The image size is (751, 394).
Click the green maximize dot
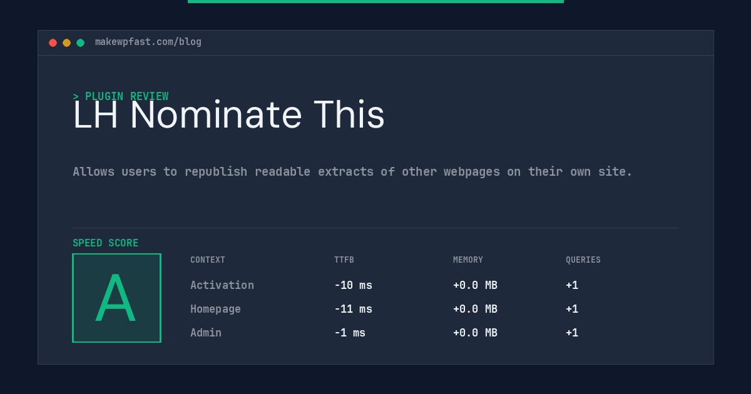[x=80, y=43]
